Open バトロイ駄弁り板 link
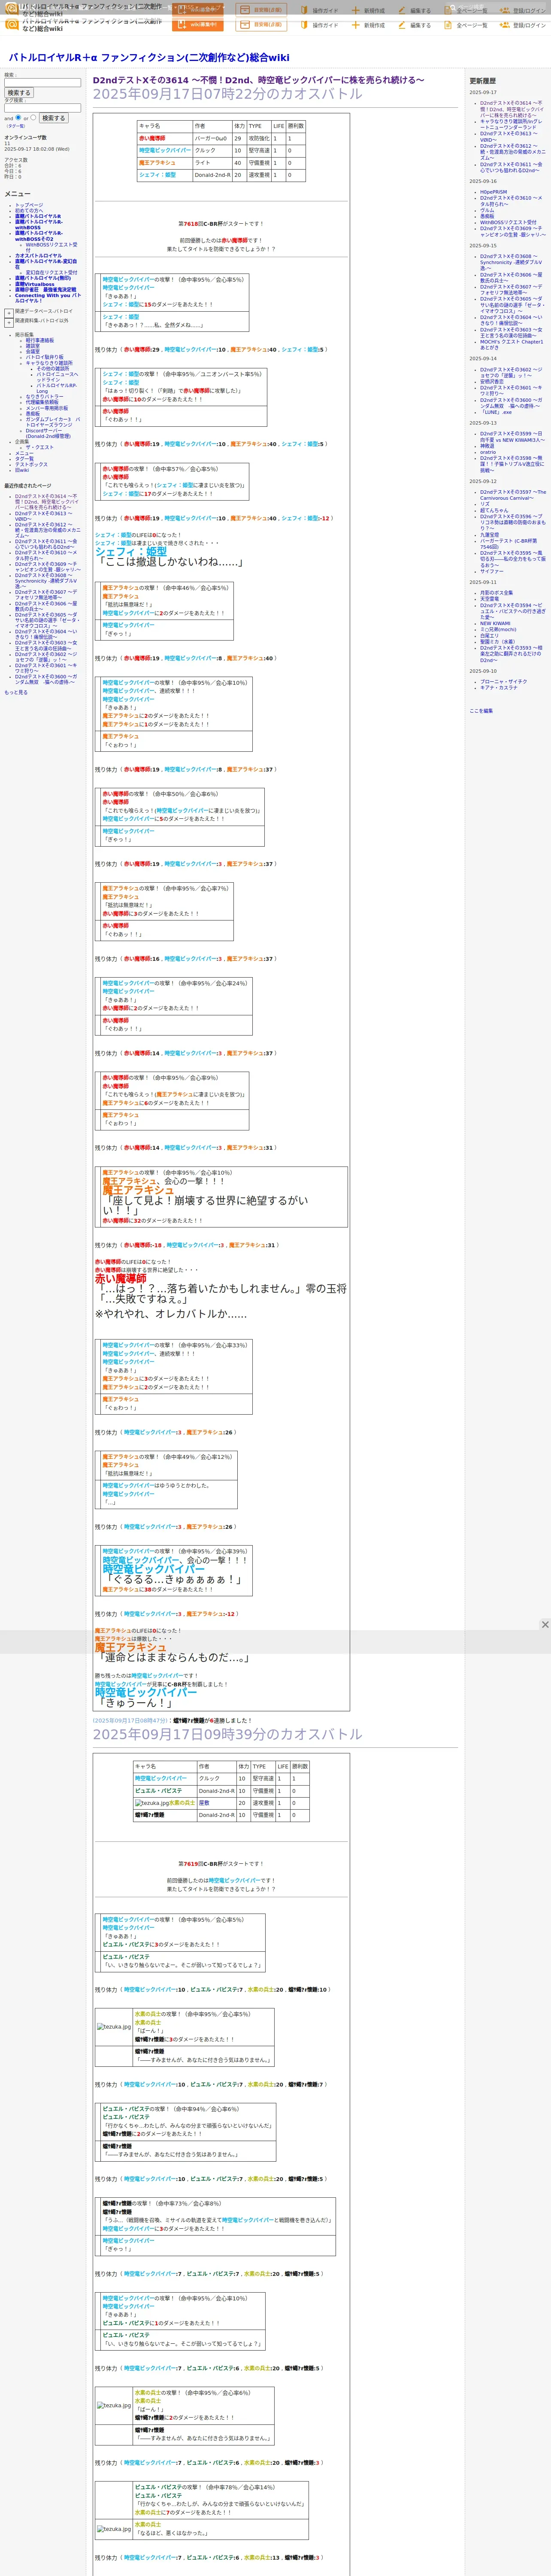Viewport: 551px width, 2576px height. pos(44,358)
